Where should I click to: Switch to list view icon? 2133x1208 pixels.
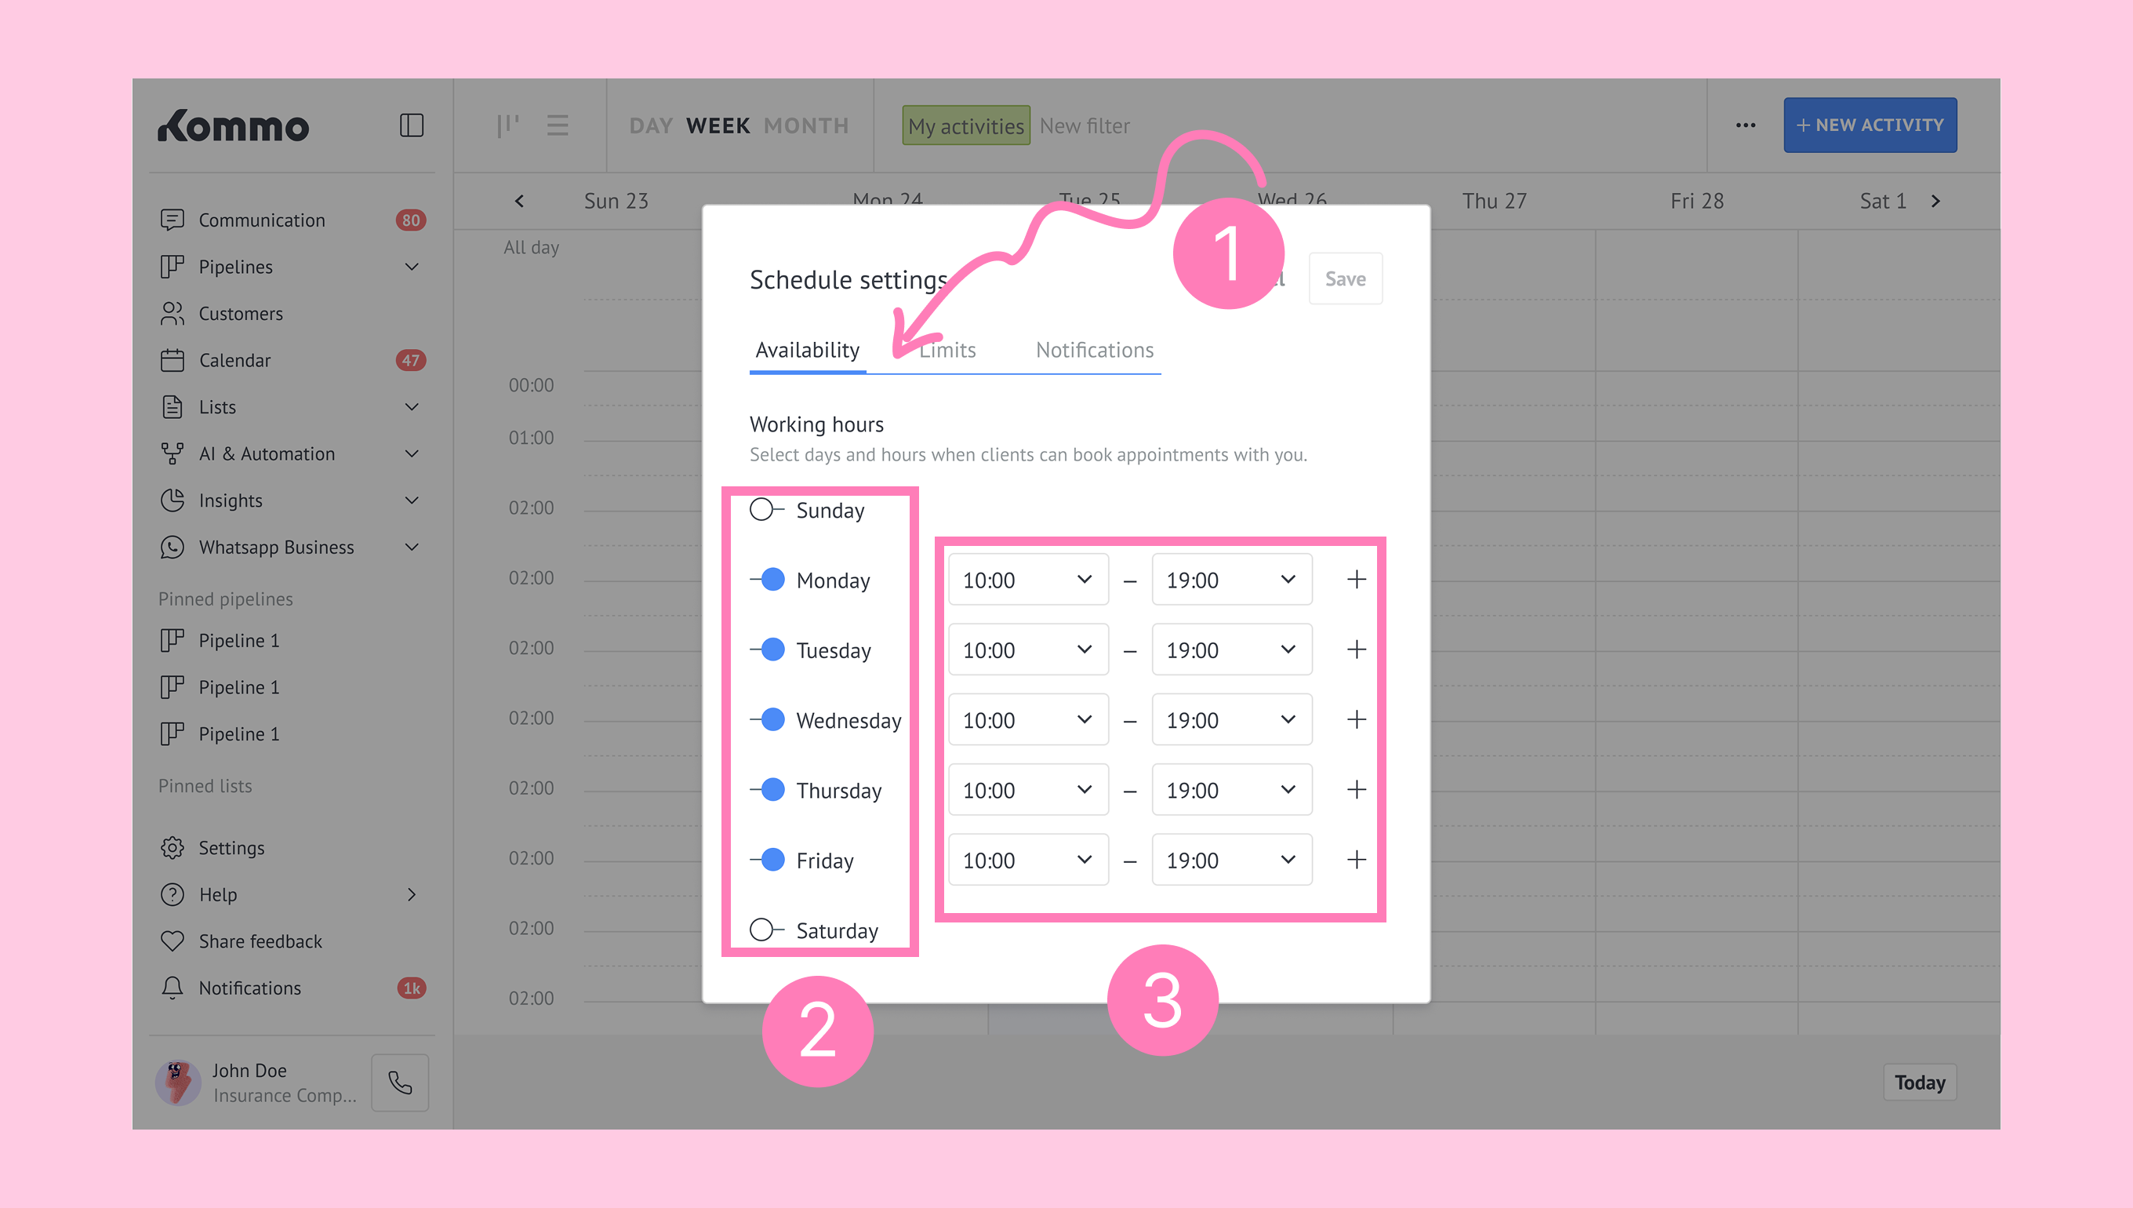coord(558,126)
